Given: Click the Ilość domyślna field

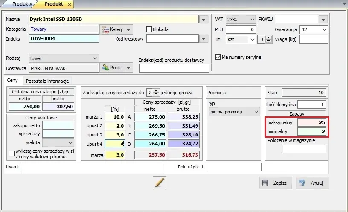Looking at the screenshot, I should [x=312, y=105].
